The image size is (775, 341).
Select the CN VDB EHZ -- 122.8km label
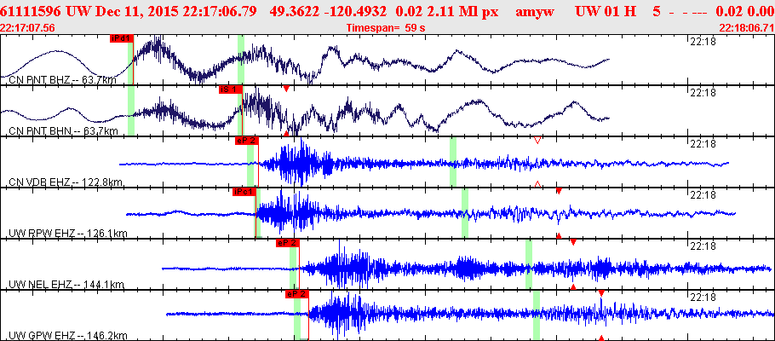point(66,182)
